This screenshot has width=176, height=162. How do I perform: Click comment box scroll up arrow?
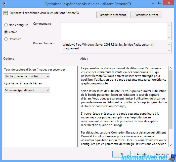click(x=169, y=25)
